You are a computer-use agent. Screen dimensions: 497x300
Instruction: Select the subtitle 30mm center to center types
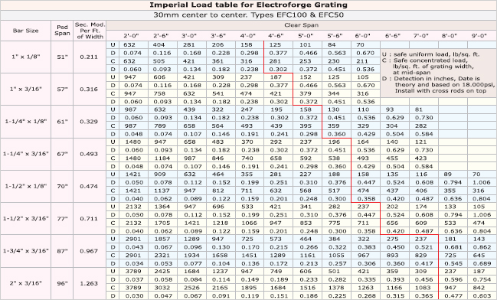click(x=248, y=15)
